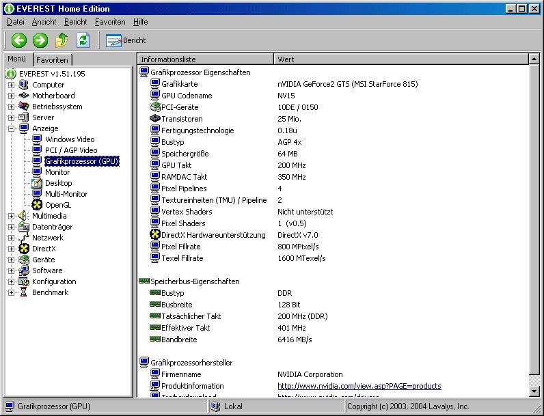Expand the Datenträger tree node
Viewport: 544px width, 416px height.
pyautogui.click(x=11, y=227)
